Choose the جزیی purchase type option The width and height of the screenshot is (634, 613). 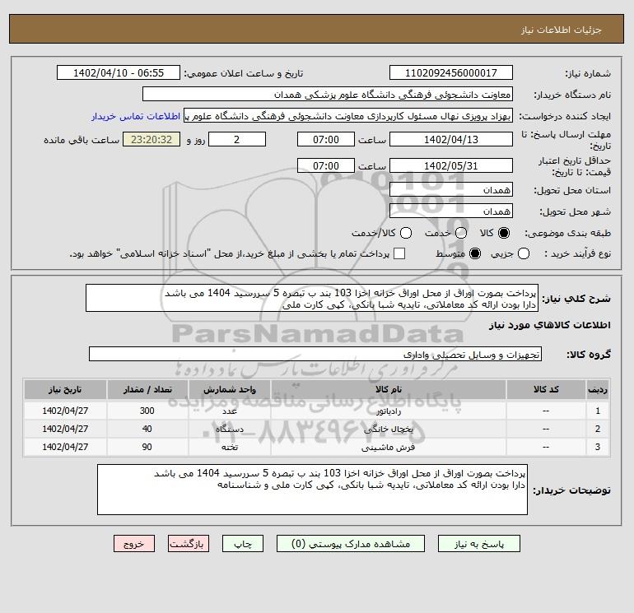pyautogui.click(x=524, y=253)
